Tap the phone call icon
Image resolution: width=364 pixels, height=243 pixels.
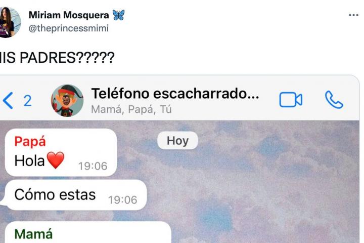pyautogui.click(x=334, y=100)
